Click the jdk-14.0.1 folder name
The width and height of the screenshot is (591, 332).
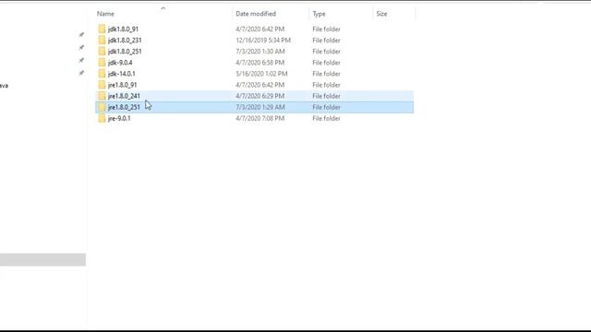coord(121,74)
